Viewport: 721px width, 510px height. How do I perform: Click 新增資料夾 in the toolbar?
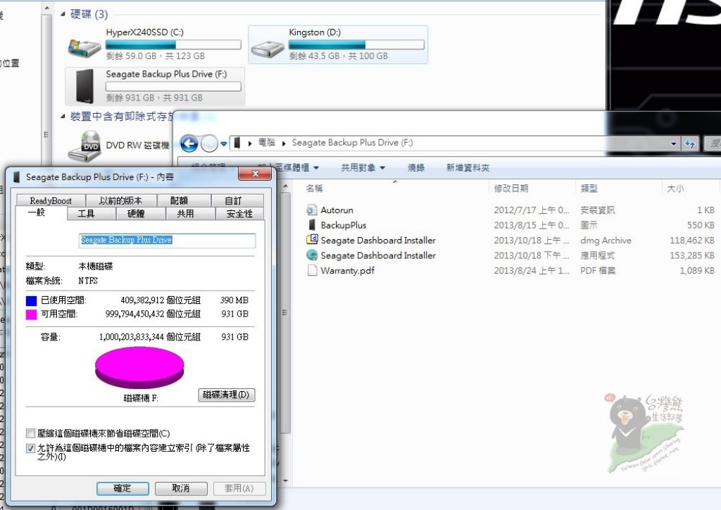coord(468,167)
